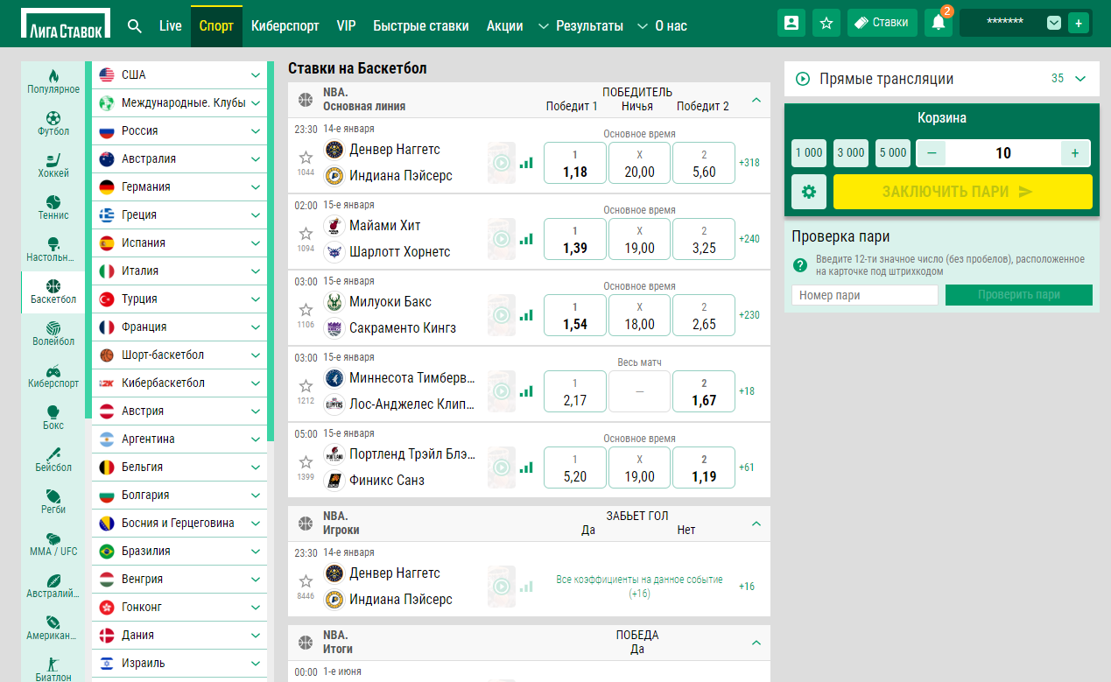The image size is (1111, 682).
Task: Click play icon next to Прямые трансляции
Action: point(803,79)
